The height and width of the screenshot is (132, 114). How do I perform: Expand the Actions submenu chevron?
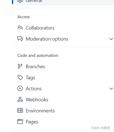point(111,89)
